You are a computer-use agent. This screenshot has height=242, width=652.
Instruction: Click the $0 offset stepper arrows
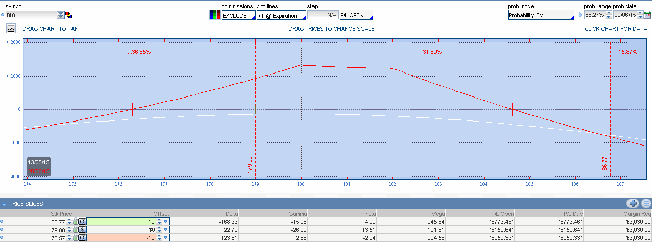[159, 230]
